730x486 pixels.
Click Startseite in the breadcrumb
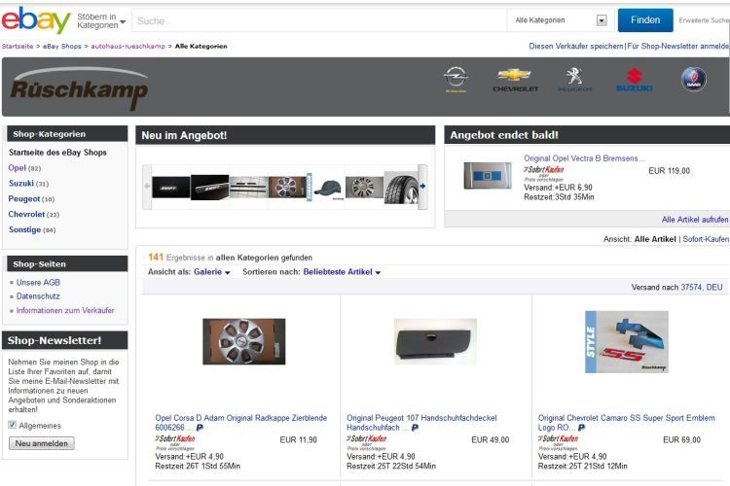pyautogui.click(x=18, y=46)
